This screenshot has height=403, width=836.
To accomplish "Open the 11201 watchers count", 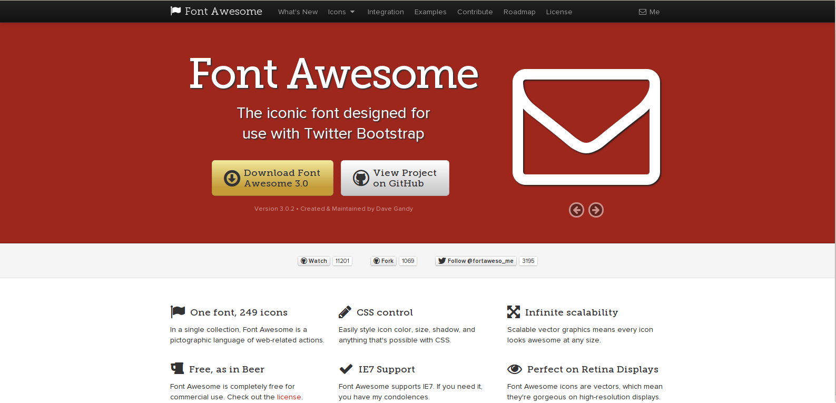I will pos(342,261).
